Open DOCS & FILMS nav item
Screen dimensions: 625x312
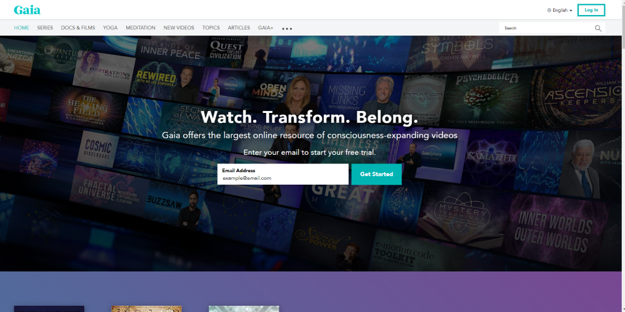(78, 28)
